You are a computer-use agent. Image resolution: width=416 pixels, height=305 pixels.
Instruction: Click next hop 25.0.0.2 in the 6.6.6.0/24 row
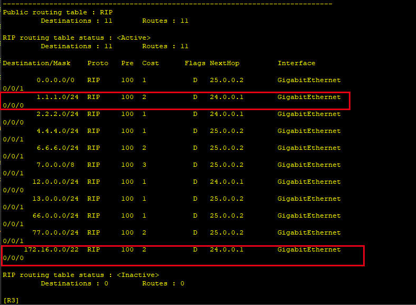point(227,148)
